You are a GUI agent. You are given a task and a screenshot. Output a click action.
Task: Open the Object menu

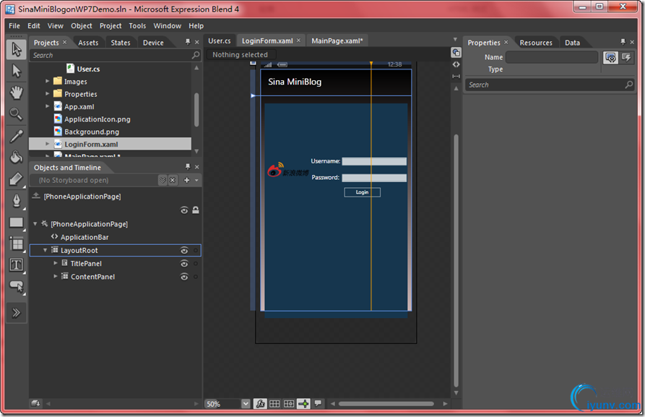(x=81, y=26)
